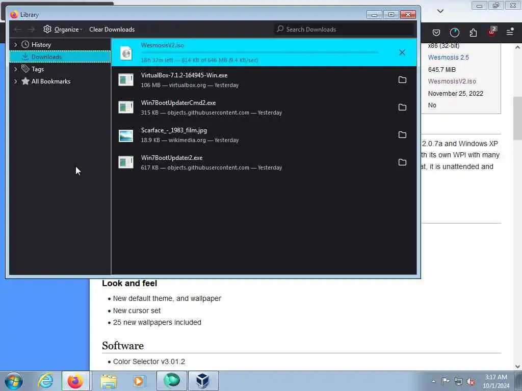Image resolution: width=522 pixels, height=391 pixels.
Task: Select All Bookmarks in the sidebar
Action: [51, 81]
